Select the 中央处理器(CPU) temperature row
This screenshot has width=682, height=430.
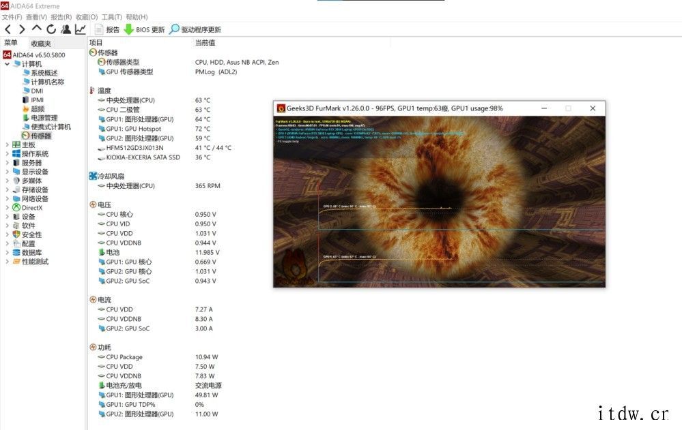154,100
